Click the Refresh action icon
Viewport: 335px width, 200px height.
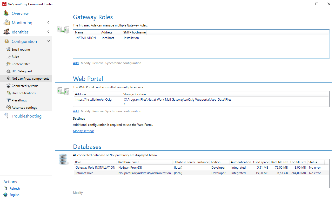click(5, 189)
